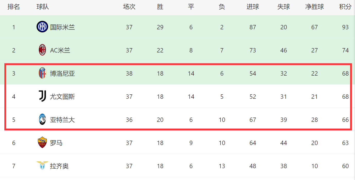
Task: Click the AC Milan club crest
Action: [42, 50]
